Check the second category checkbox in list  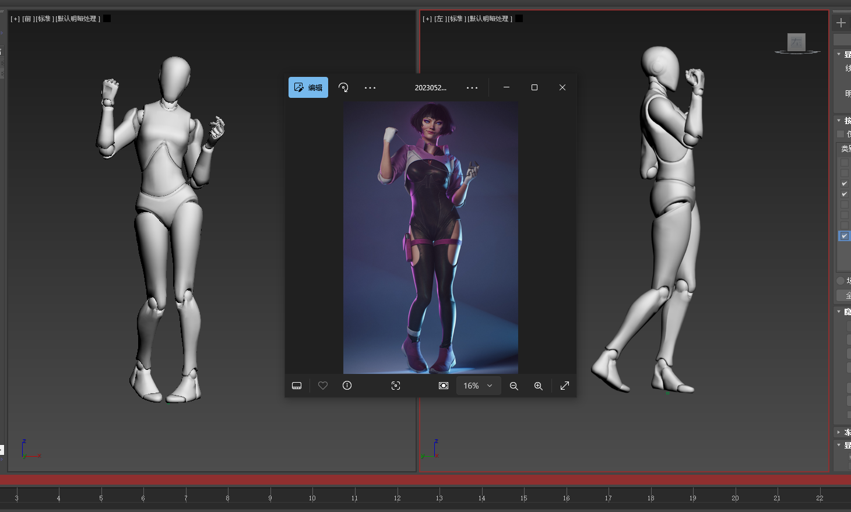pyautogui.click(x=845, y=173)
